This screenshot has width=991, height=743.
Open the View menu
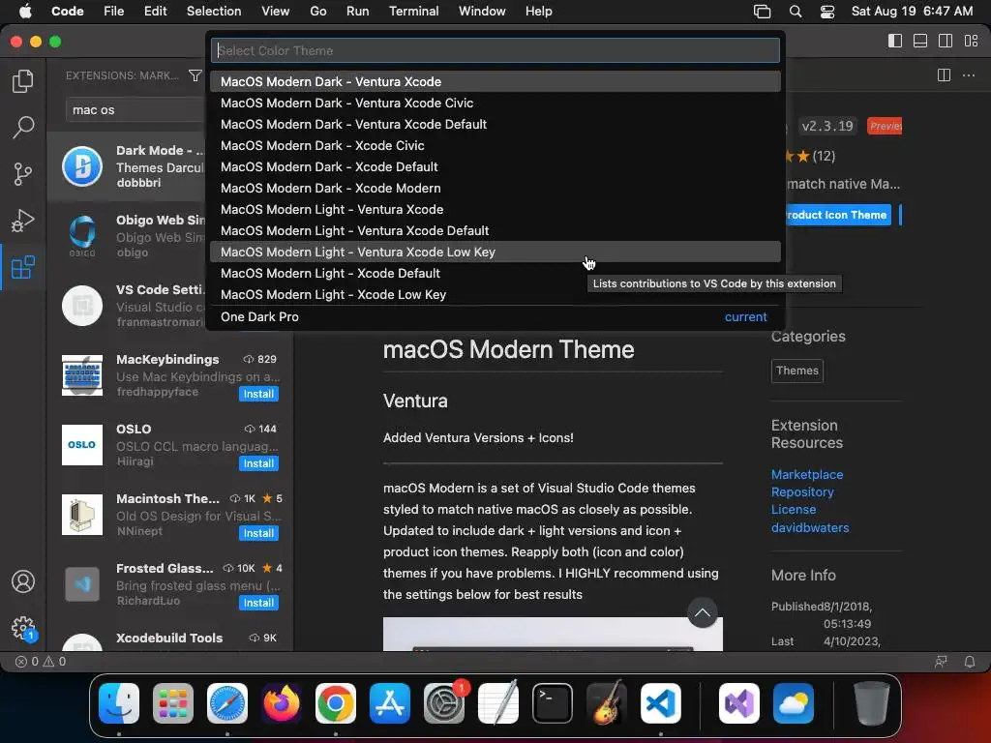pos(276,12)
